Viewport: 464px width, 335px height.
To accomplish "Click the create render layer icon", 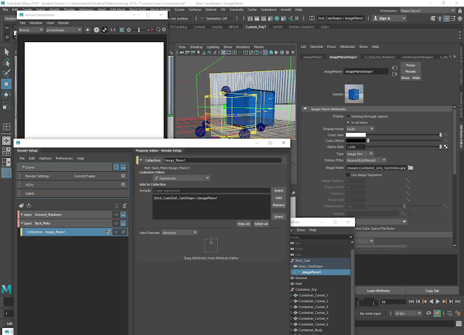I will [x=21, y=205].
